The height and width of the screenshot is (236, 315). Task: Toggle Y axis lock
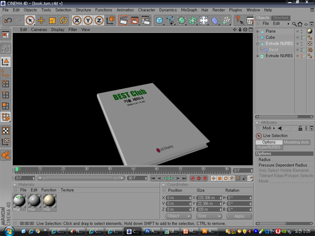88,21
